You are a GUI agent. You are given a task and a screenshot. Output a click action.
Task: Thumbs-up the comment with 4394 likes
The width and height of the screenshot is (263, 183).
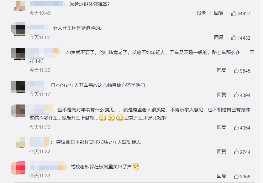(x=236, y=95)
